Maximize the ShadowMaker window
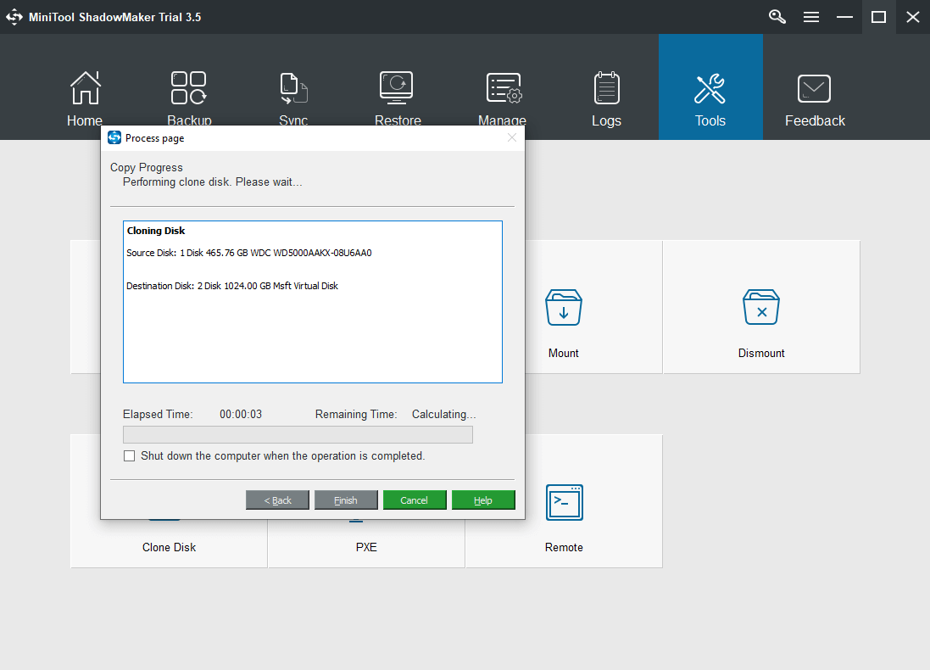Image resolution: width=930 pixels, height=670 pixels. point(878,17)
